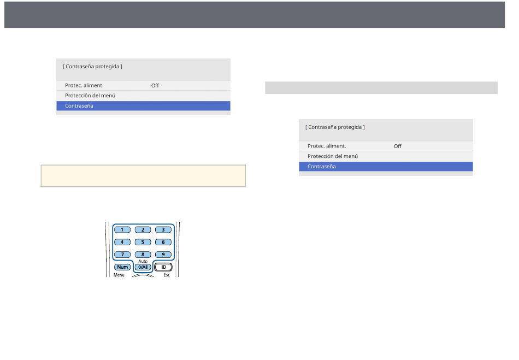
Task: Tap the 8 key on the remote keypad
Action: coord(143,255)
